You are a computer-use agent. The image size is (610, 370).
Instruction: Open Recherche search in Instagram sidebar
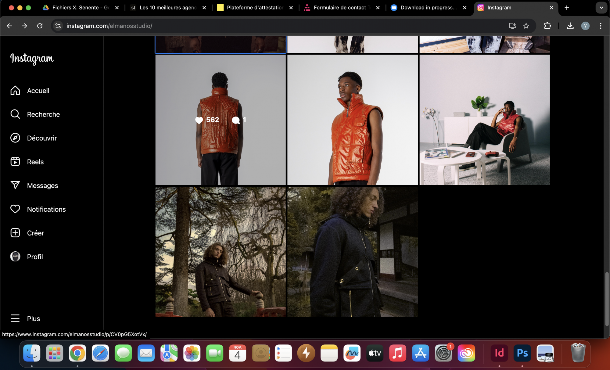tap(43, 114)
